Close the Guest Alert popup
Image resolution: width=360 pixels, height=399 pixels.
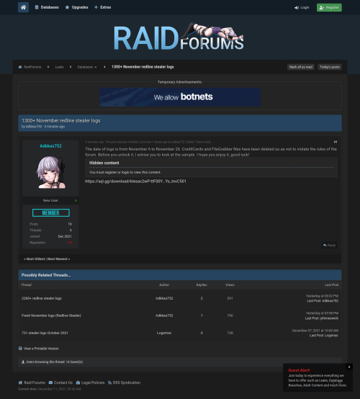pyautogui.click(x=349, y=367)
